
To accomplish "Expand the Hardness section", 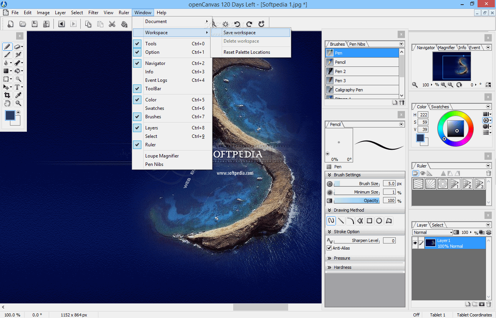I will point(330,267).
